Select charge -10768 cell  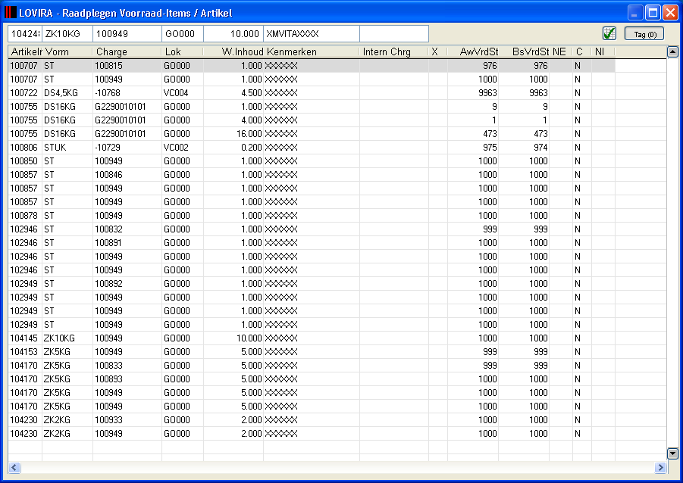pyautogui.click(x=127, y=92)
